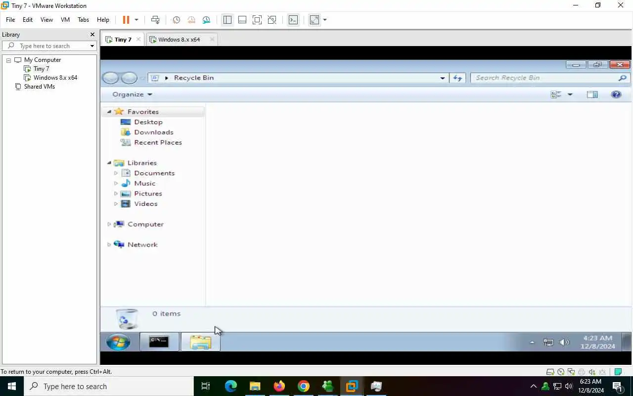Image resolution: width=633 pixels, height=396 pixels.
Task: Open the Library search dropdown arrow
Action: click(92, 46)
